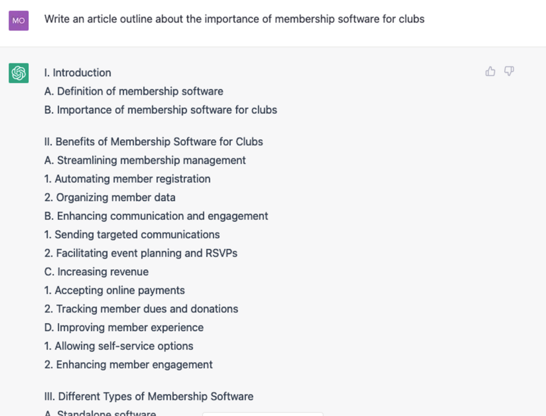Give positive feedback on the outline response
The height and width of the screenshot is (416, 546).
click(x=490, y=71)
